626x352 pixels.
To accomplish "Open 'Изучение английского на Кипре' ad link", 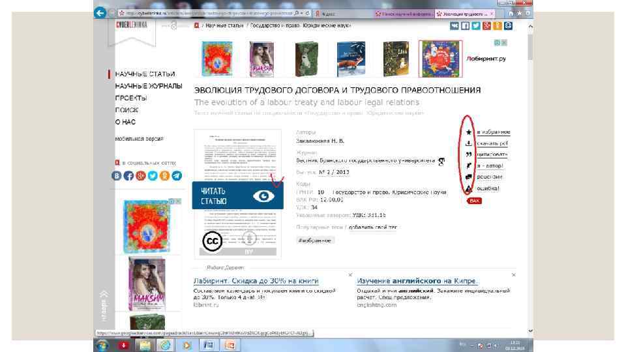I will 417,281.
